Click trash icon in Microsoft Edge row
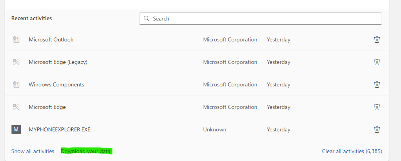Image resolution: width=401 pixels, height=161 pixels. pyautogui.click(x=377, y=107)
